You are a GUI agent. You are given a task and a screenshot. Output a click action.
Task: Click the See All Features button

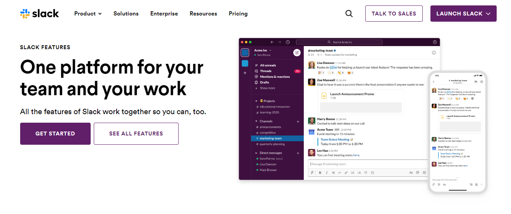[x=136, y=134]
